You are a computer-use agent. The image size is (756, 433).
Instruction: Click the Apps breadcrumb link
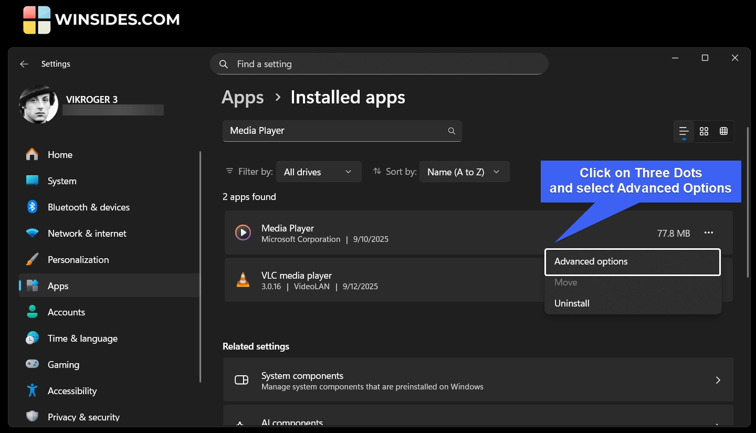243,98
